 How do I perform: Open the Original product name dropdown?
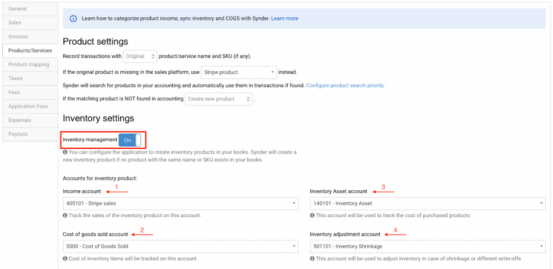click(x=140, y=56)
